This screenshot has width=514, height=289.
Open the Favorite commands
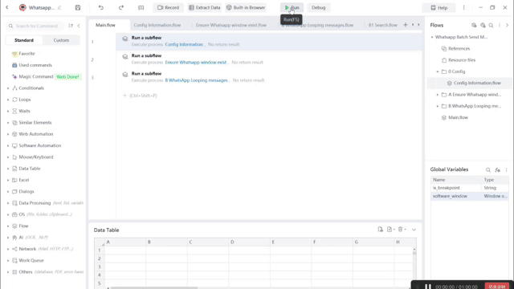coord(27,54)
